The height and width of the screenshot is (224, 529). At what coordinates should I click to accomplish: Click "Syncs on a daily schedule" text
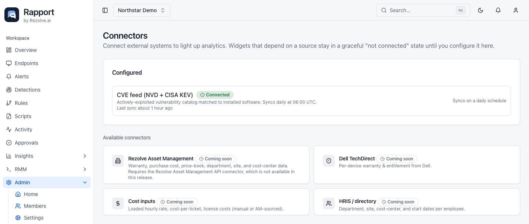479,101
